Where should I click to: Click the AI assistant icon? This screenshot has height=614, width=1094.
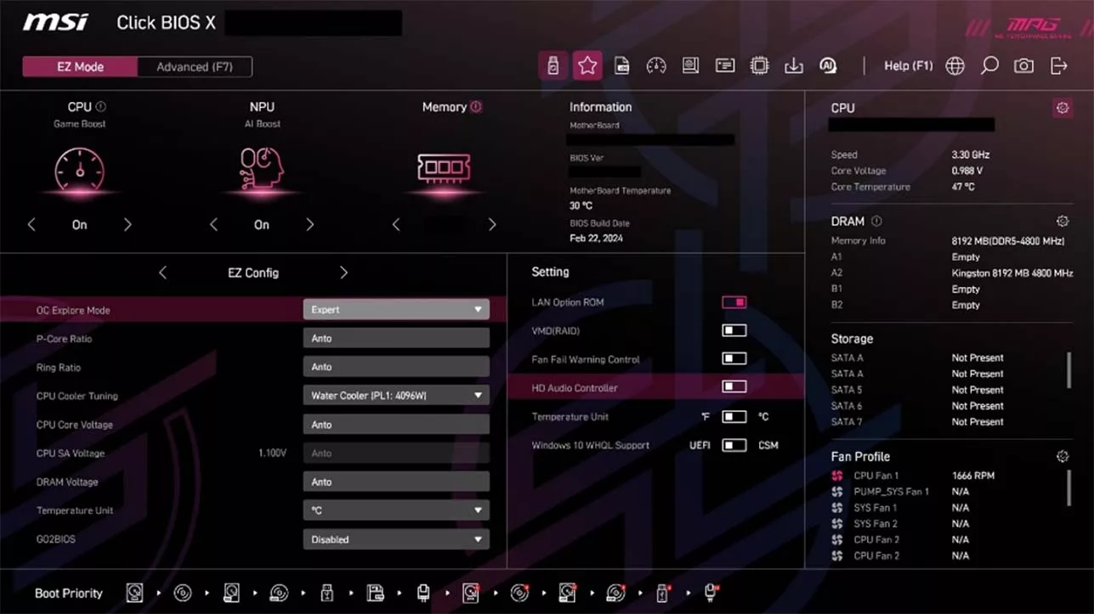point(828,65)
